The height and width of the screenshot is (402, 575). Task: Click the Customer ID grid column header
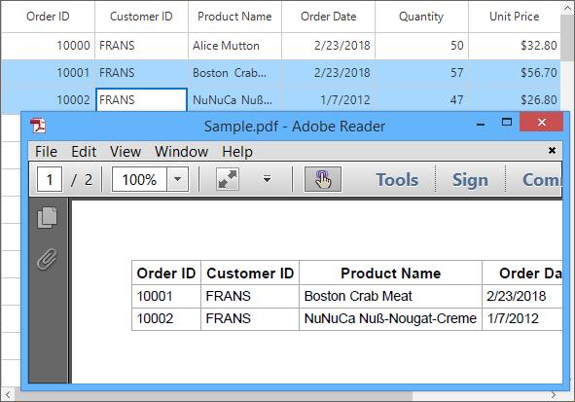point(141,17)
